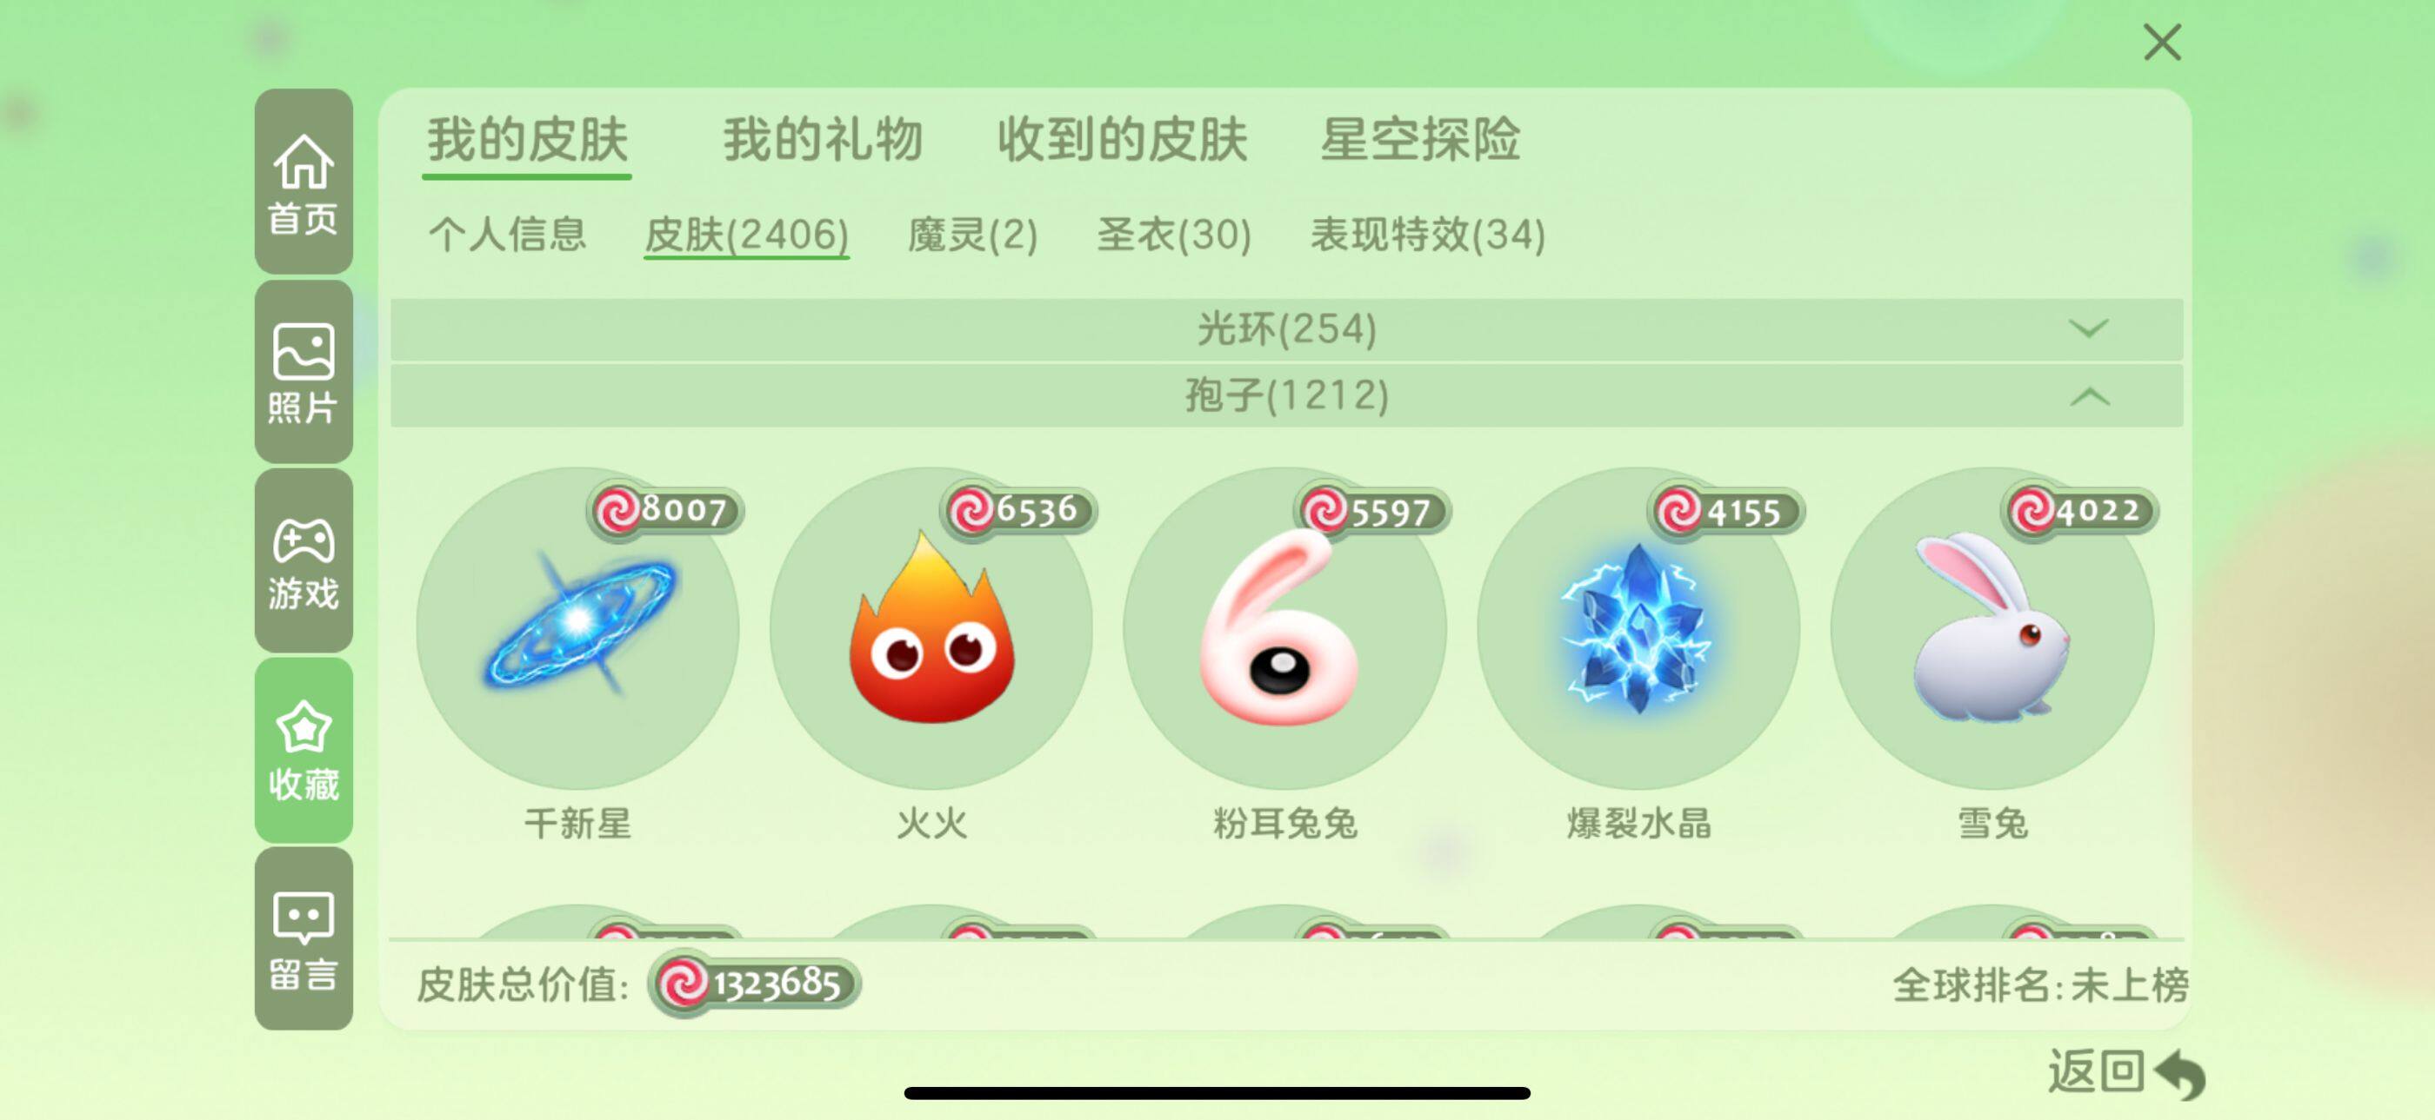
Task: Open the 收到的皮肤 tab
Action: click(x=1122, y=140)
